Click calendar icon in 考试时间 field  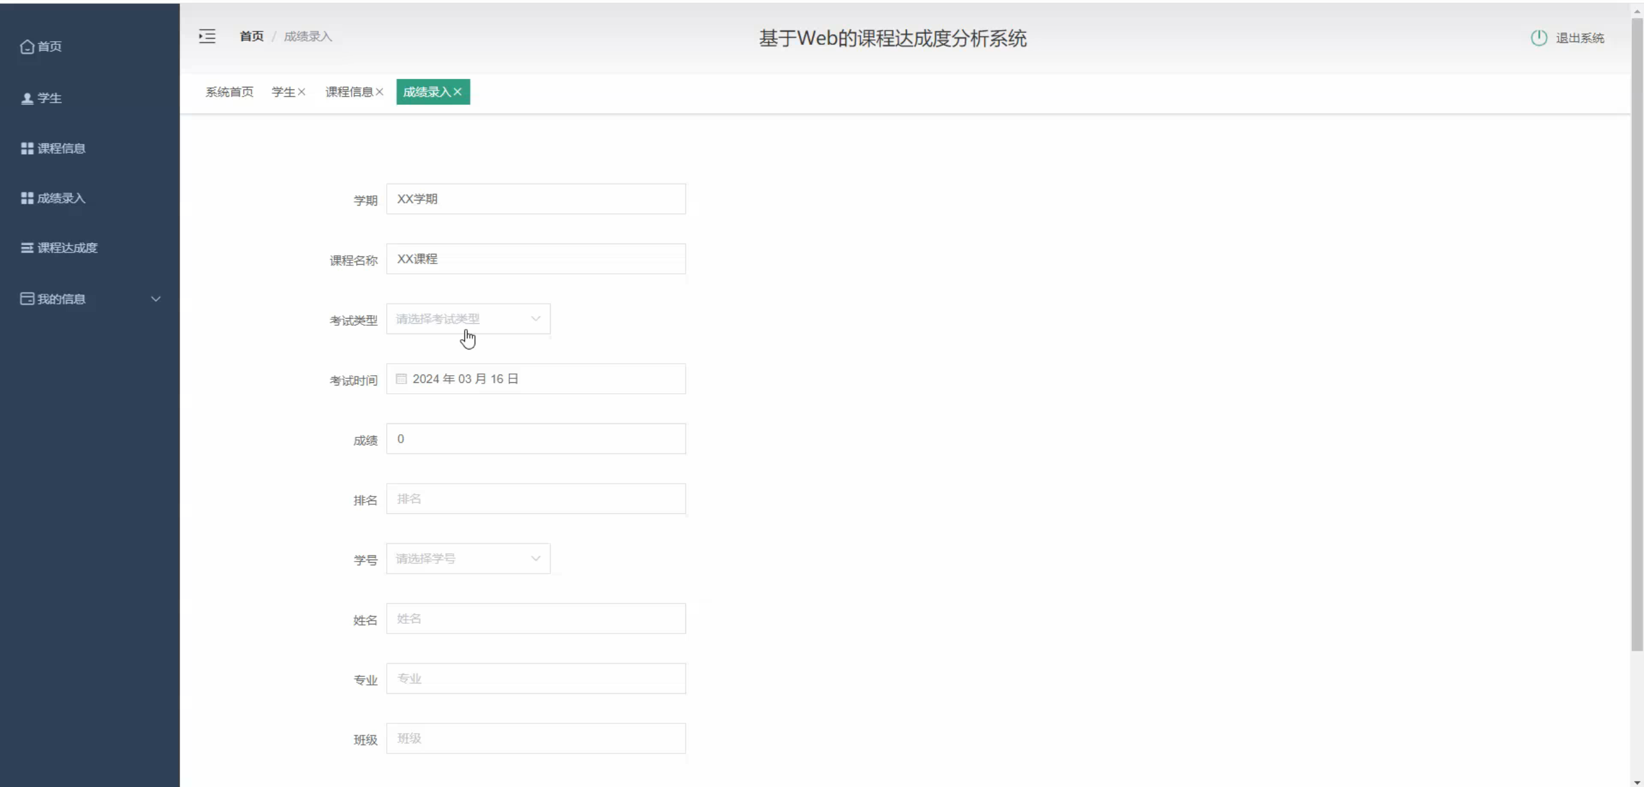tap(402, 379)
